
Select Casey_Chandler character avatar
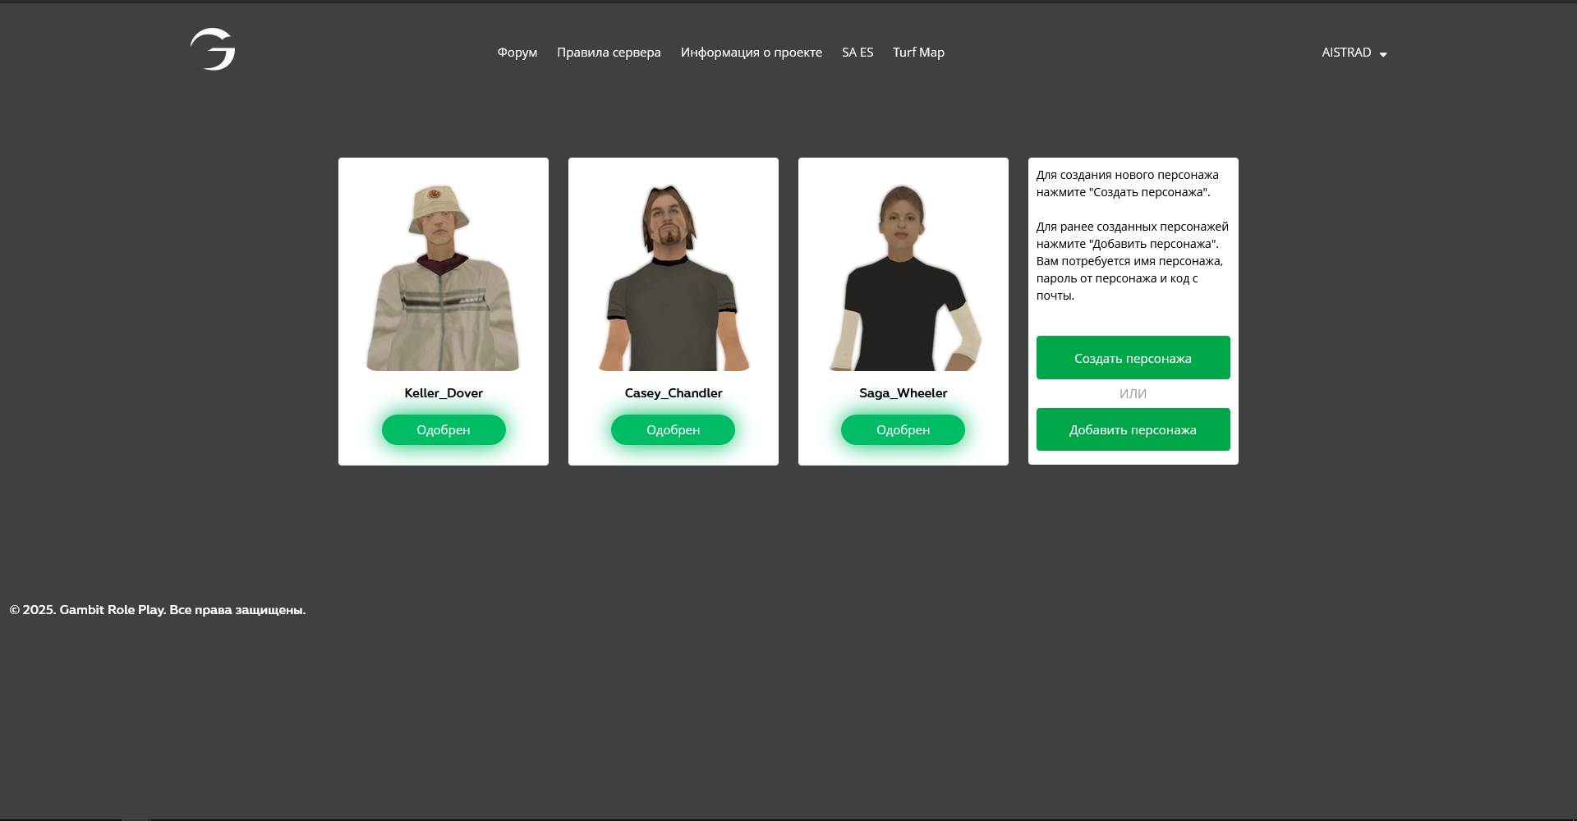point(674,277)
